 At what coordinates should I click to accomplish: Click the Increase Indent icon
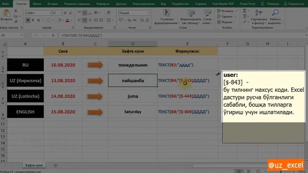101,20
